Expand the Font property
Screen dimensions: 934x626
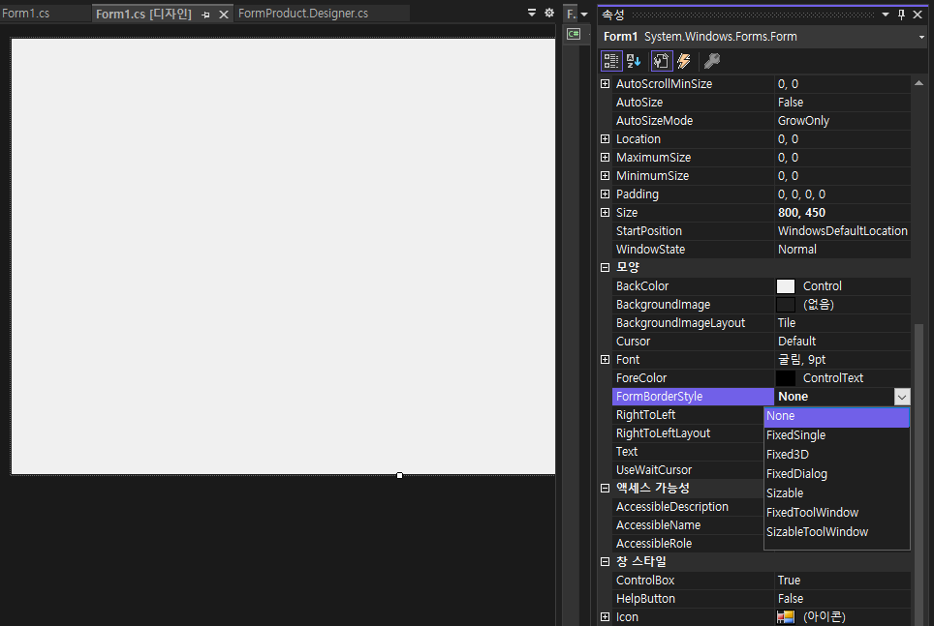[606, 359]
